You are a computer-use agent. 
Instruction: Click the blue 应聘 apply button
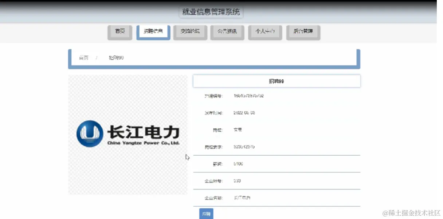point(206,214)
